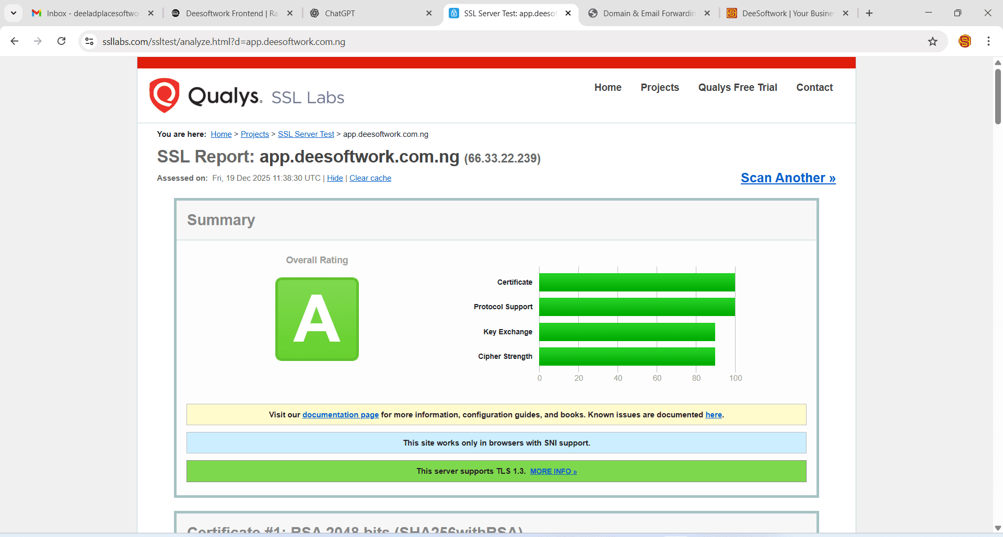Click the Clear cache link
The width and height of the screenshot is (1003, 537).
(x=370, y=178)
